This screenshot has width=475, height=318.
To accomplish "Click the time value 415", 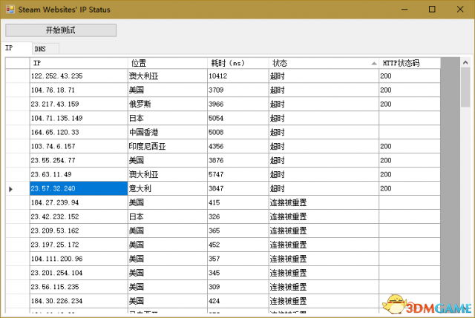I will pyautogui.click(x=214, y=202).
